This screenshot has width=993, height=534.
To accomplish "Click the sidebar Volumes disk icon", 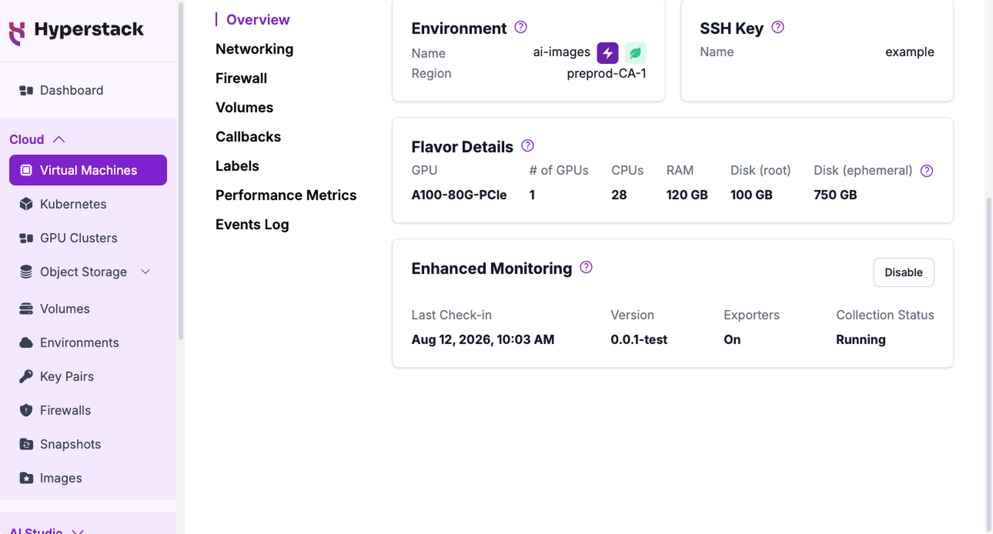I will point(26,309).
